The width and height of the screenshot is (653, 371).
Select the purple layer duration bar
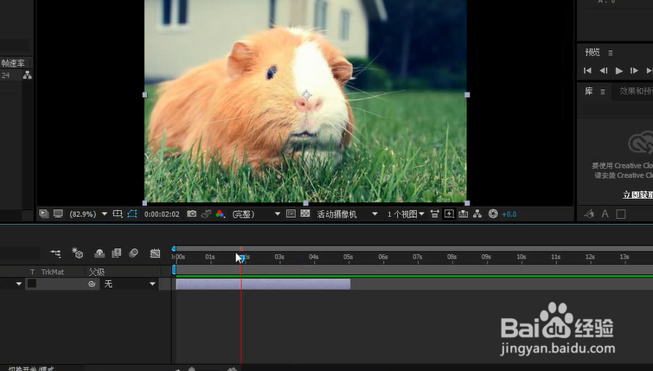[x=263, y=285]
